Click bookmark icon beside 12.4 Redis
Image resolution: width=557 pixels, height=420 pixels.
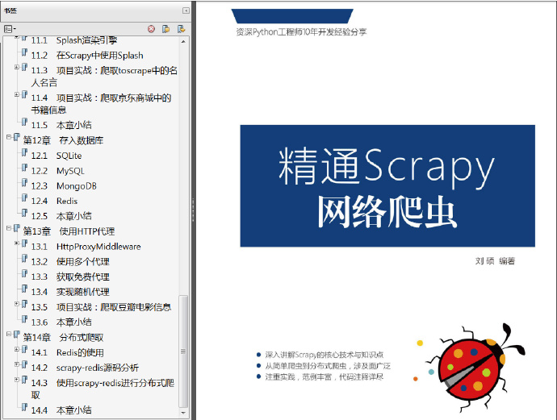pos(24,198)
